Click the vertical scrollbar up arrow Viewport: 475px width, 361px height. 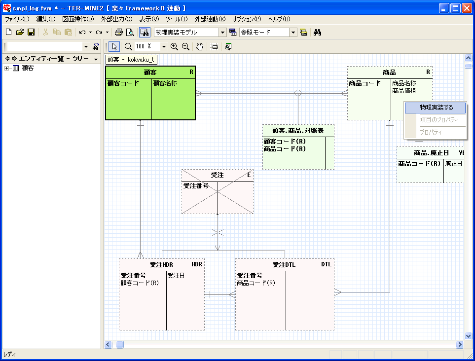point(468,58)
